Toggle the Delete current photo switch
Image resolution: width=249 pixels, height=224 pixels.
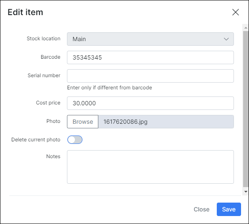75,140
